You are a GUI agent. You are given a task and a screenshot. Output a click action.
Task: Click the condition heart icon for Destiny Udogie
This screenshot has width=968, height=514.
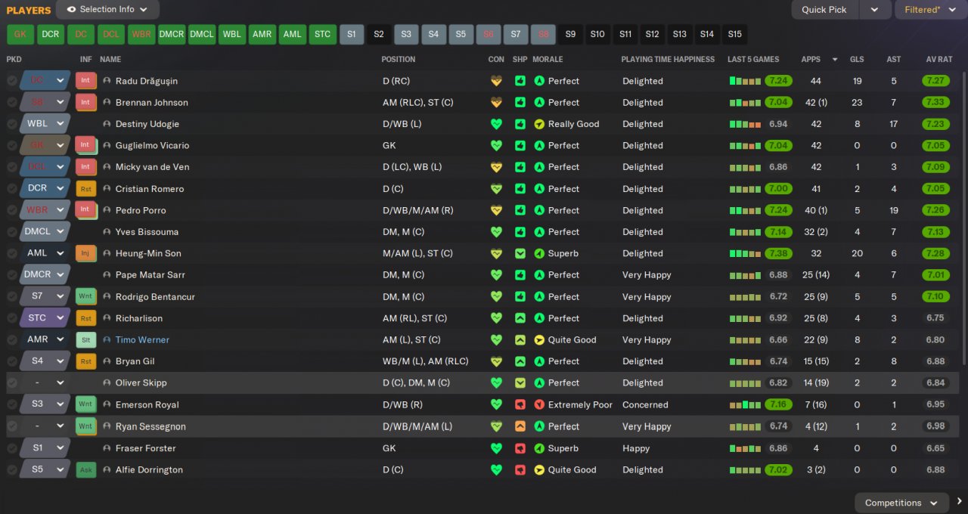[496, 124]
